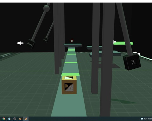Open Google Chrome from the taskbar
Image resolution: width=152 pixels, height=121 pixels.
(x=4, y=119)
